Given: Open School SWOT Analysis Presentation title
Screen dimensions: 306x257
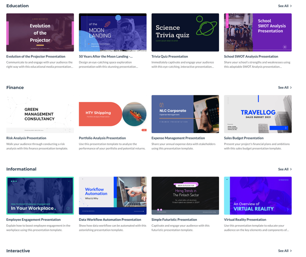Looking at the screenshot, I should tap(251, 57).
